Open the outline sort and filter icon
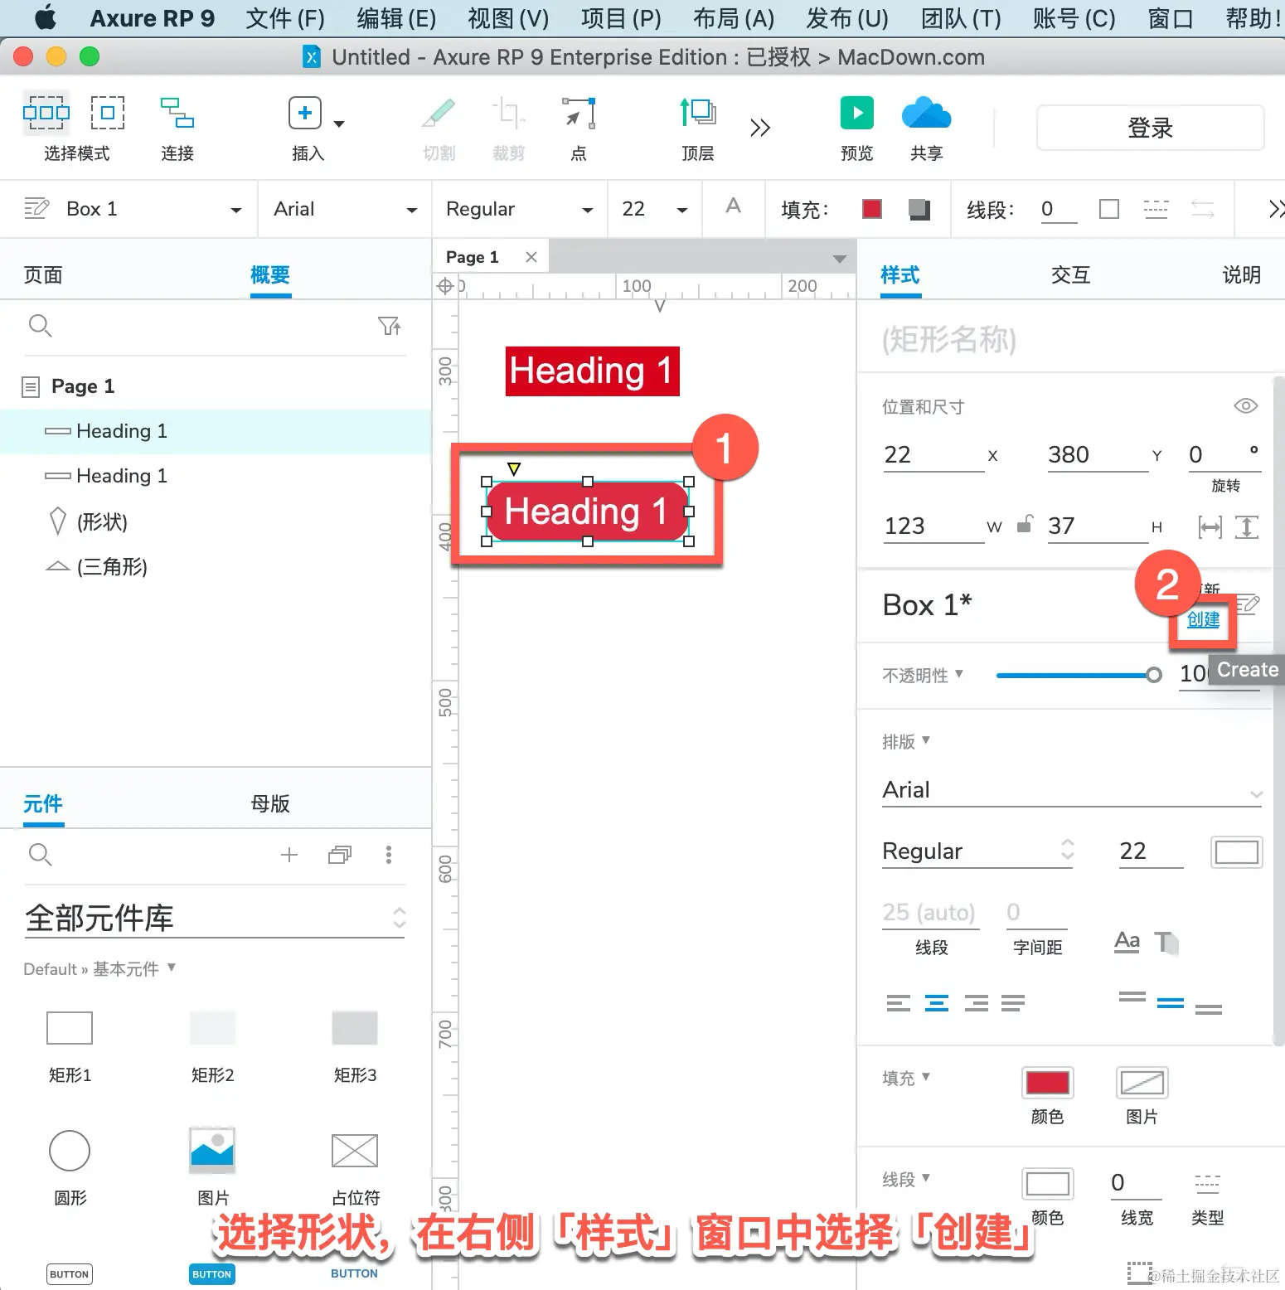The width and height of the screenshot is (1285, 1290). point(390,326)
